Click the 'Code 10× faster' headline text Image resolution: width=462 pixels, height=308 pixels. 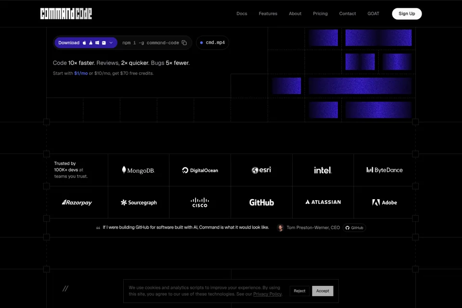74,63
